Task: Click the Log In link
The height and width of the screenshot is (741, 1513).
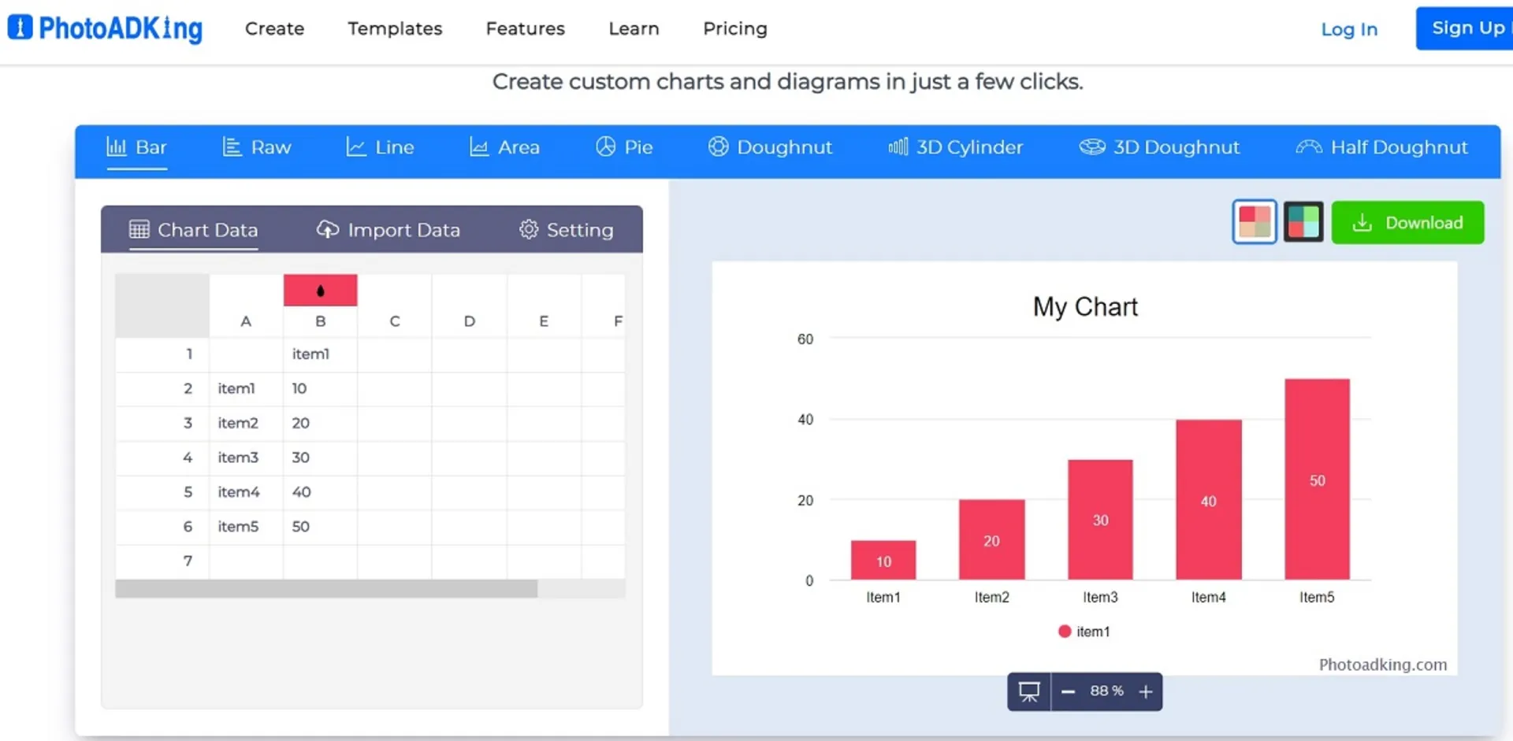Action: pyautogui.click(x=1348, y=30)
